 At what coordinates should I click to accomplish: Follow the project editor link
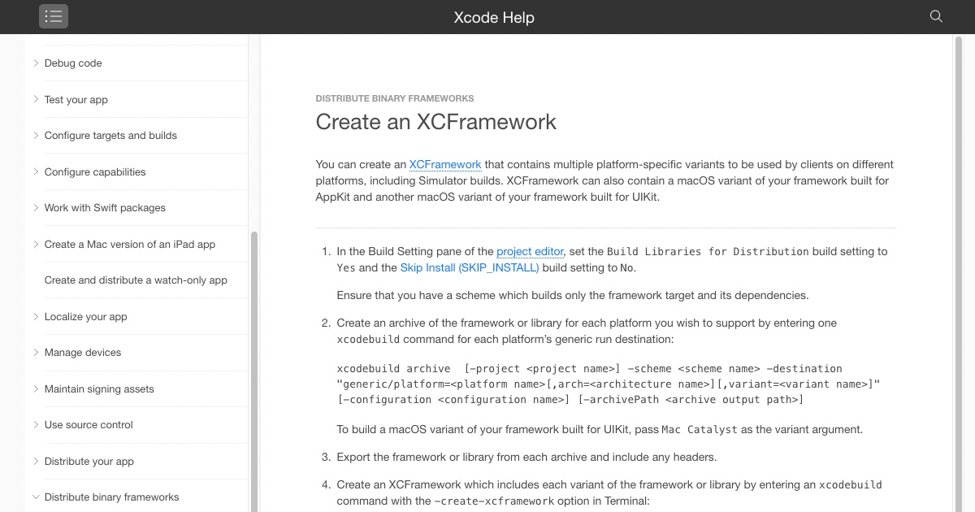pyautogui.click(x=530, y=252)
